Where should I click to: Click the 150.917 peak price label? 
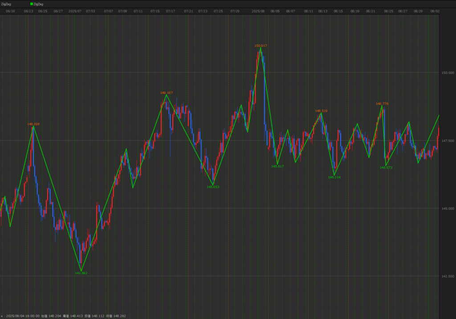tap(261, 46)
